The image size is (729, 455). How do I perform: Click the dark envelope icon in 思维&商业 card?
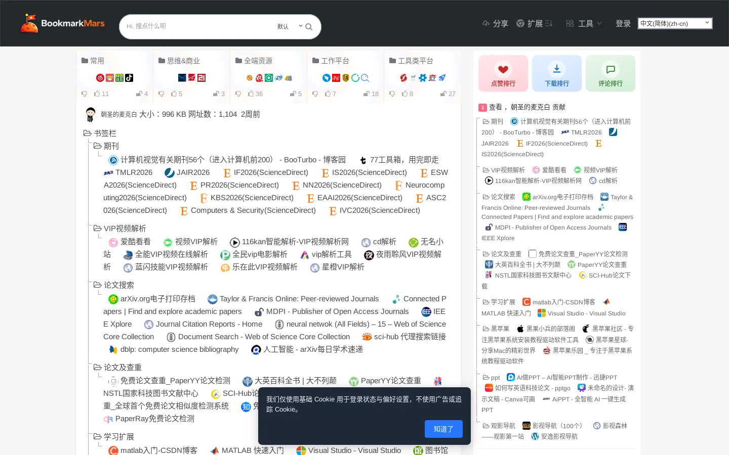tap(182, 78)
